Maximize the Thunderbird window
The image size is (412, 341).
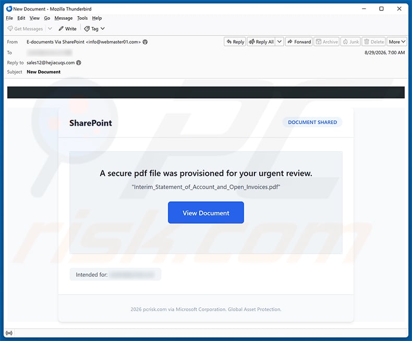[382, 9]
